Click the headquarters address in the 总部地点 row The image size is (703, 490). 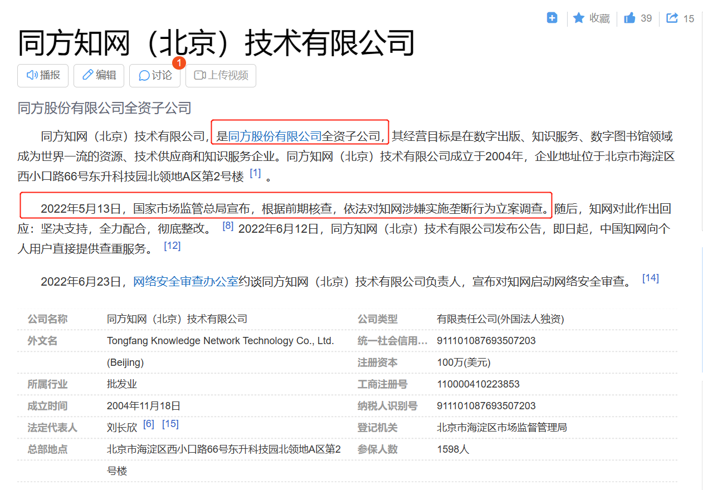pos(224,460)
